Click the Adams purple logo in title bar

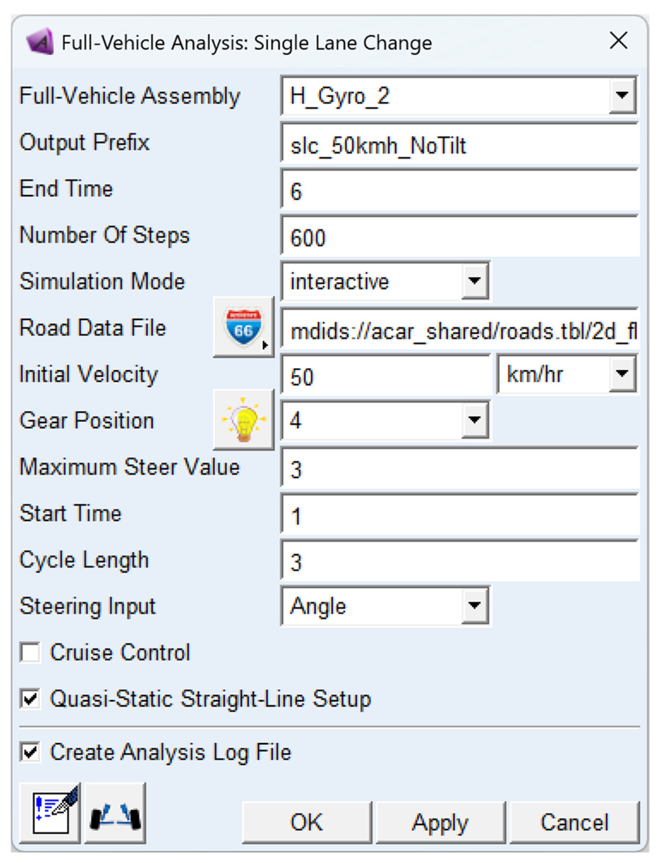[x=40, y=41]
